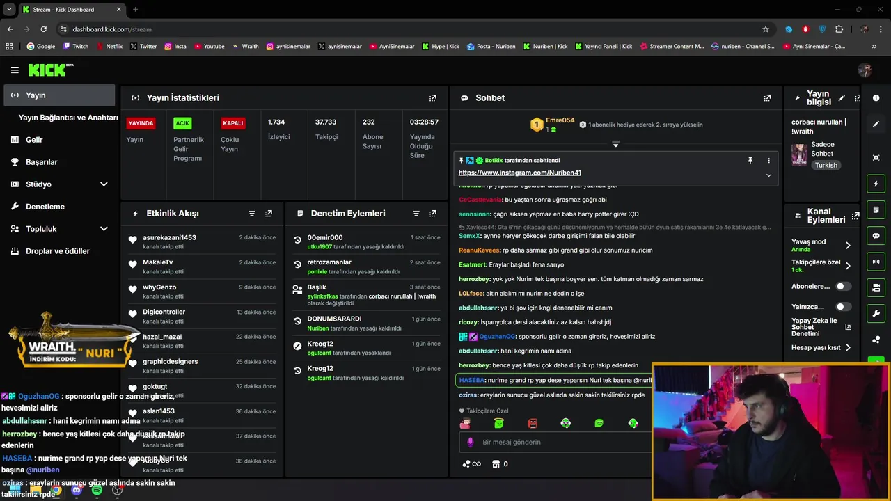
Task: Open the Takipçilere özel options arrow
Action: pos(848,266)
